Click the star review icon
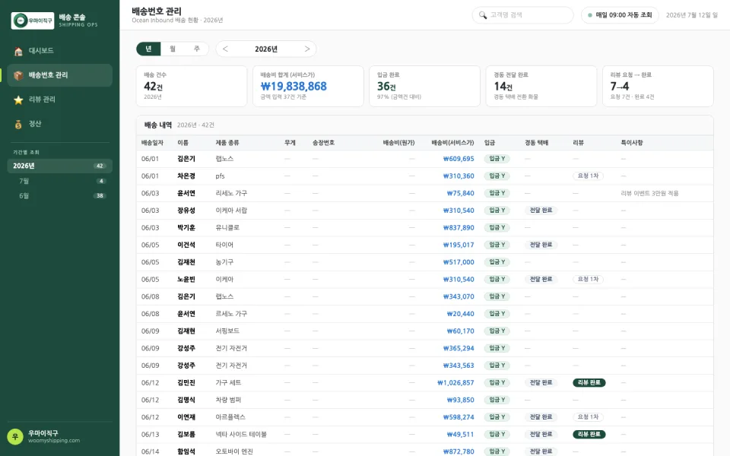 pyautogui.click(x=18, y=100)
